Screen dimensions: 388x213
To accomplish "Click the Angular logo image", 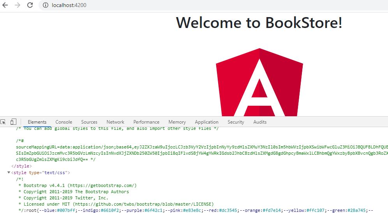I will pyautogui.click(x=259, y=82).
